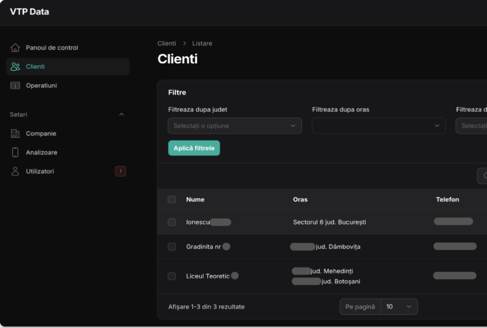487x328 pixels.
Task: Tick the Liceul Teoretic row checkbox
Action: (x=172, y=276)
